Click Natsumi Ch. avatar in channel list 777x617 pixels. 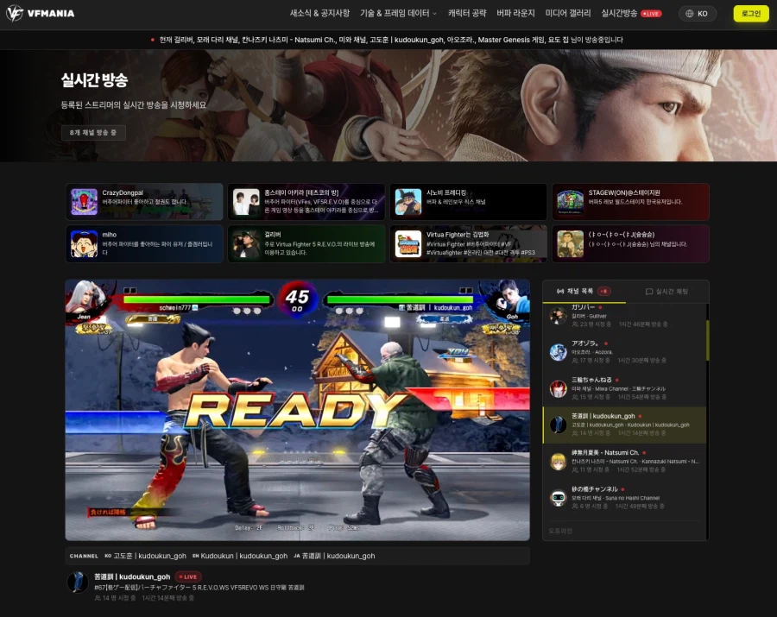click(559, 461)
